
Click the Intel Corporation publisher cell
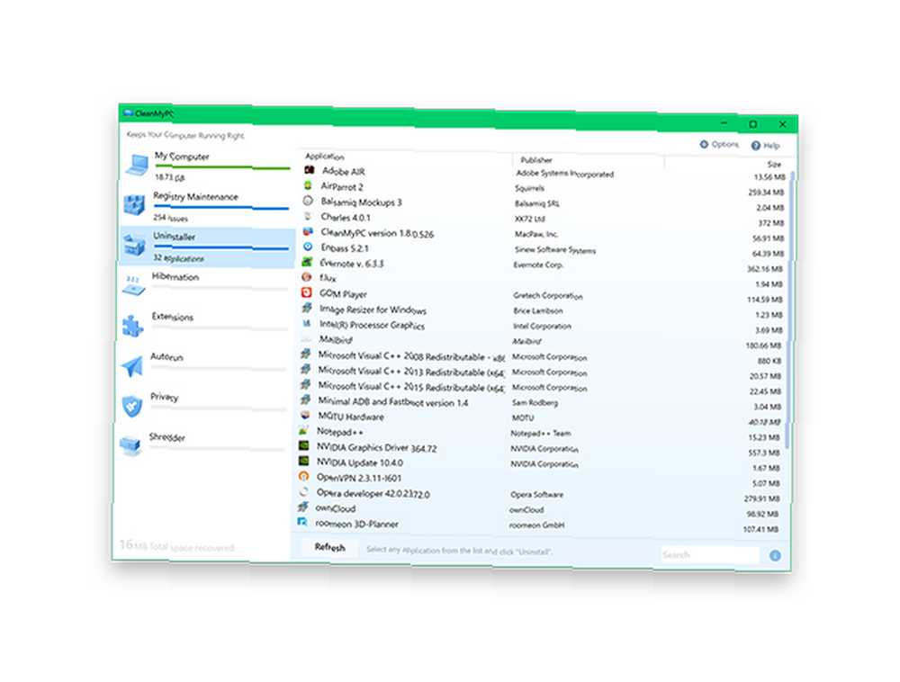click(x=542, y=327)
